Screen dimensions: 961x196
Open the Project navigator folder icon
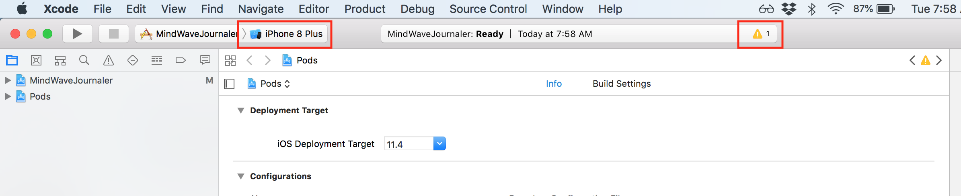point(12,60)
